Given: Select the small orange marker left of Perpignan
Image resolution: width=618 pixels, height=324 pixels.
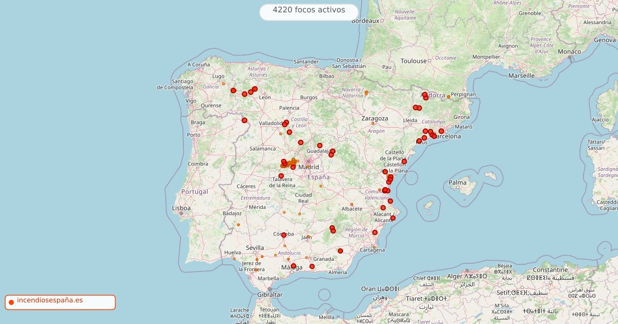Looking at the screenshot, I should coord(449,97).
